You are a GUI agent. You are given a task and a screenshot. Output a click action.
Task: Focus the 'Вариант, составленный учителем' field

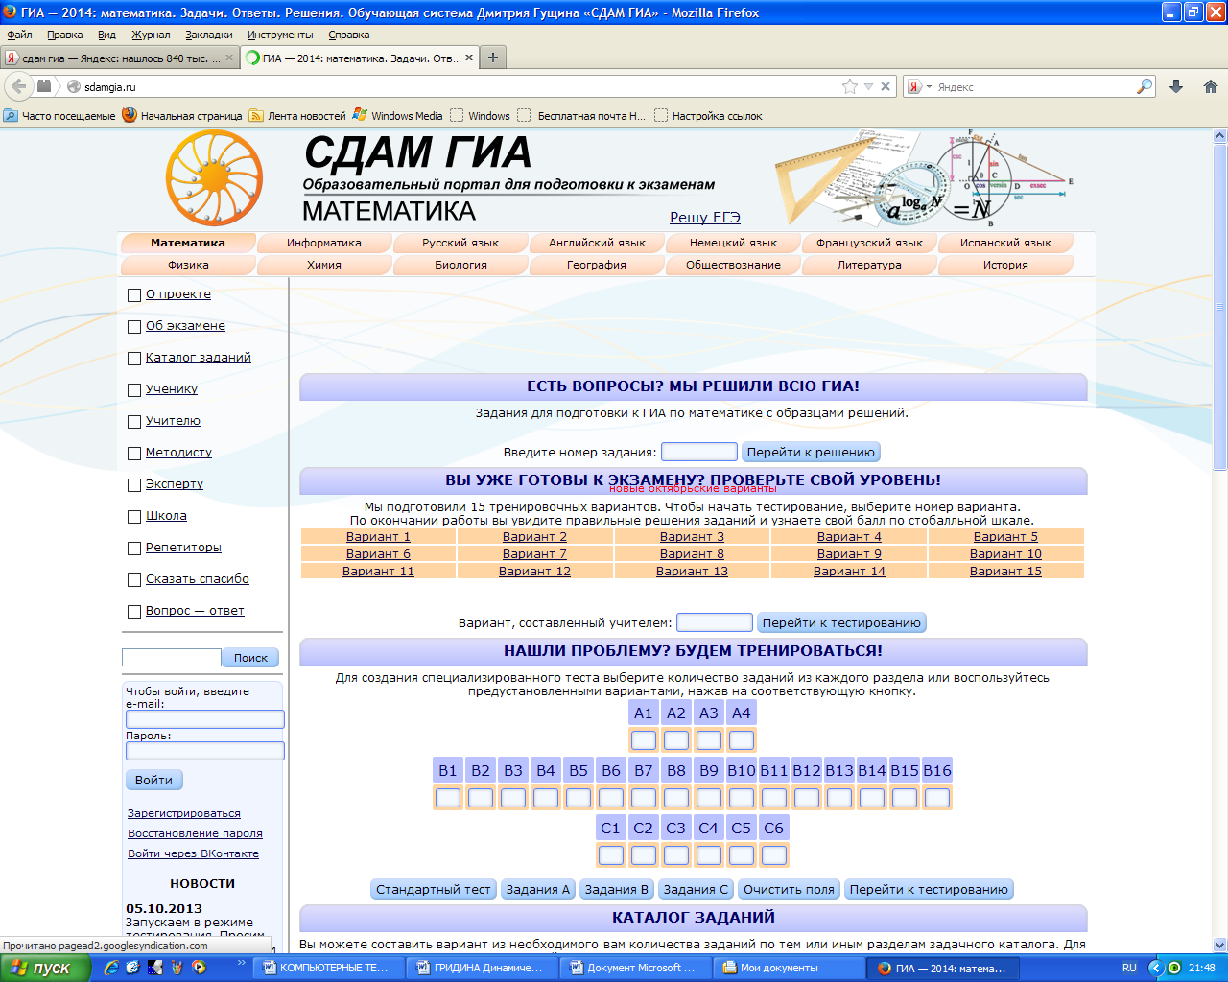[x=715, y=622]
